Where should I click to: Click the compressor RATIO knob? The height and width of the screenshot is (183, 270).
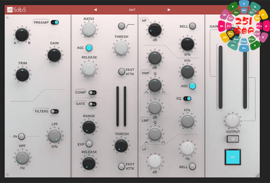(89, 30)
